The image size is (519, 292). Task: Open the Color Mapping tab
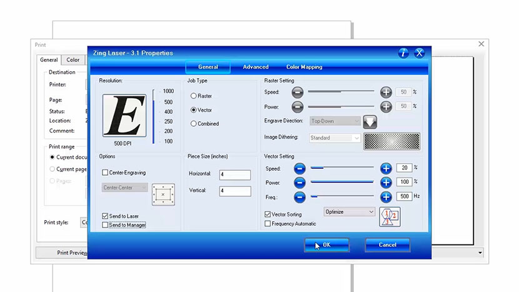304,67
